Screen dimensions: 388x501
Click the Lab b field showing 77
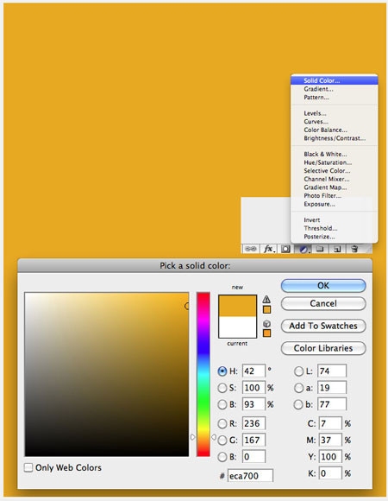[332, 404]
